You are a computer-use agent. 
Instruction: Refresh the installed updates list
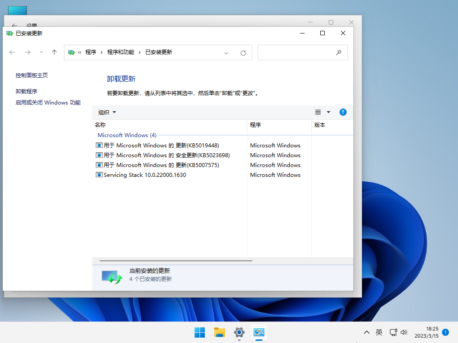(x=243, y=53)
